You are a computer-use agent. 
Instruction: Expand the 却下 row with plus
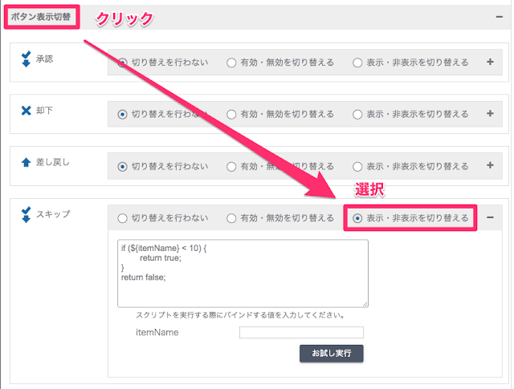(x=490, y=114)
